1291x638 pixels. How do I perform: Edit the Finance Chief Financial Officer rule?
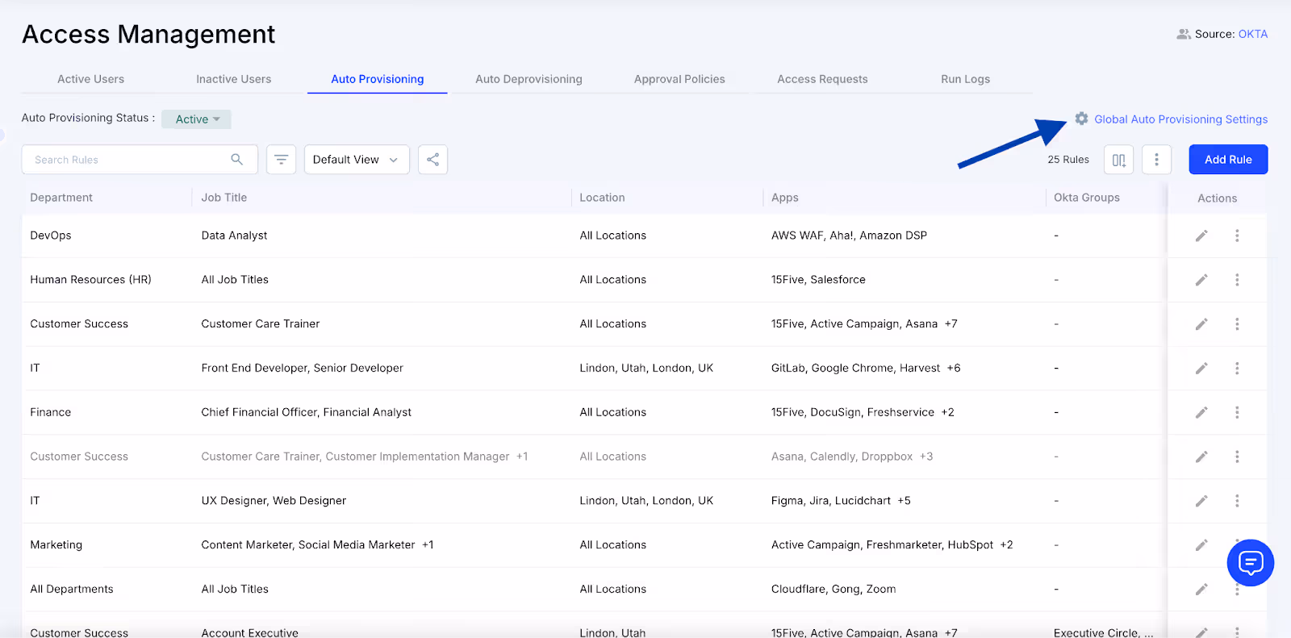(1201, 412)
